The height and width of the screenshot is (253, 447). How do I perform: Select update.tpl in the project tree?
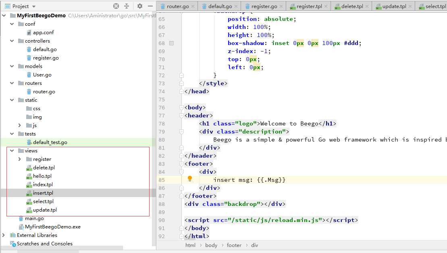[45, 210]
